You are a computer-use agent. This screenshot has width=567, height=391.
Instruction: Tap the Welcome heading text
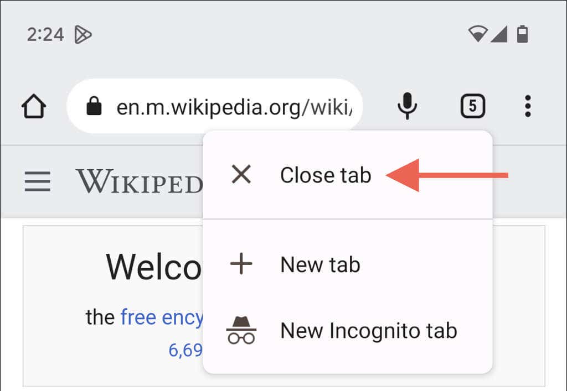point(154,267)
